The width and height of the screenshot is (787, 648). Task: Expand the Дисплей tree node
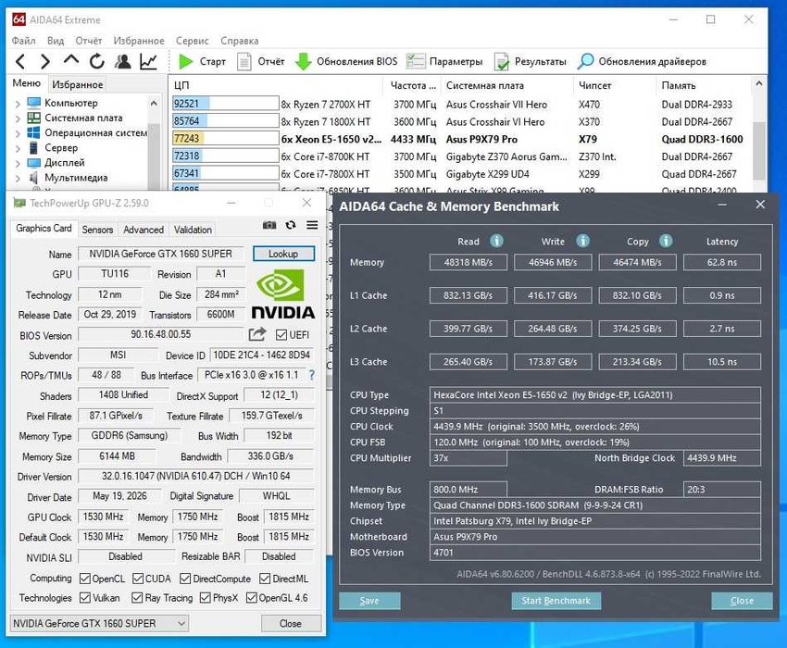18,164
